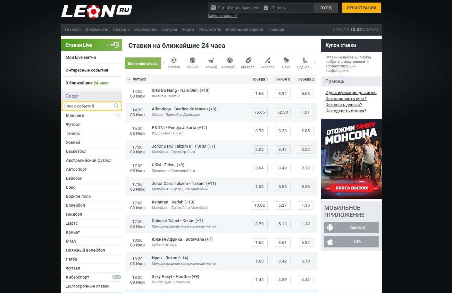Select the Boxing sport icon
This screenshot has width=452, height=293.
(286, 60)
